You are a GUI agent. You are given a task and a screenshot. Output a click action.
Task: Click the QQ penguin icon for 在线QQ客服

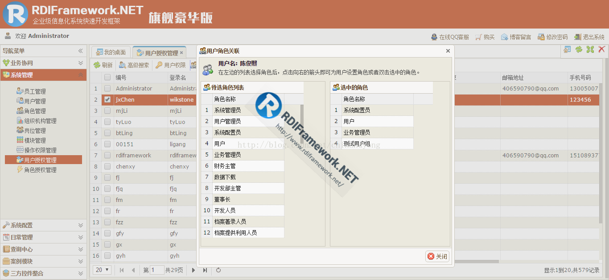pyautogui.click(x=434, y=37)
